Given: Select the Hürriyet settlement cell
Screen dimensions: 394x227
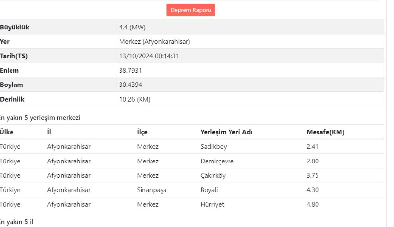Looking at the screenshot, I should click(x=212, y=204).
